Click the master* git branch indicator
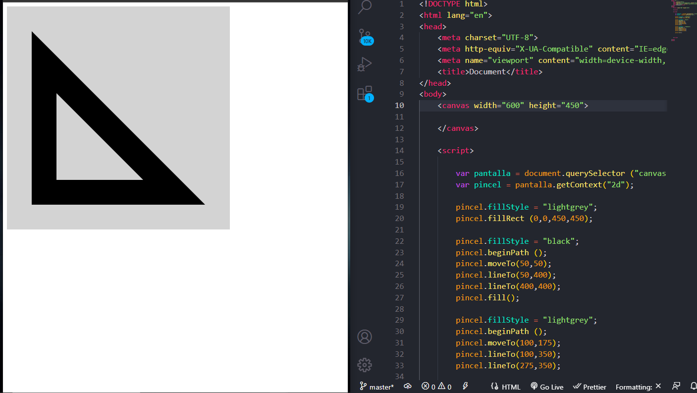 (x=376, y=387)
